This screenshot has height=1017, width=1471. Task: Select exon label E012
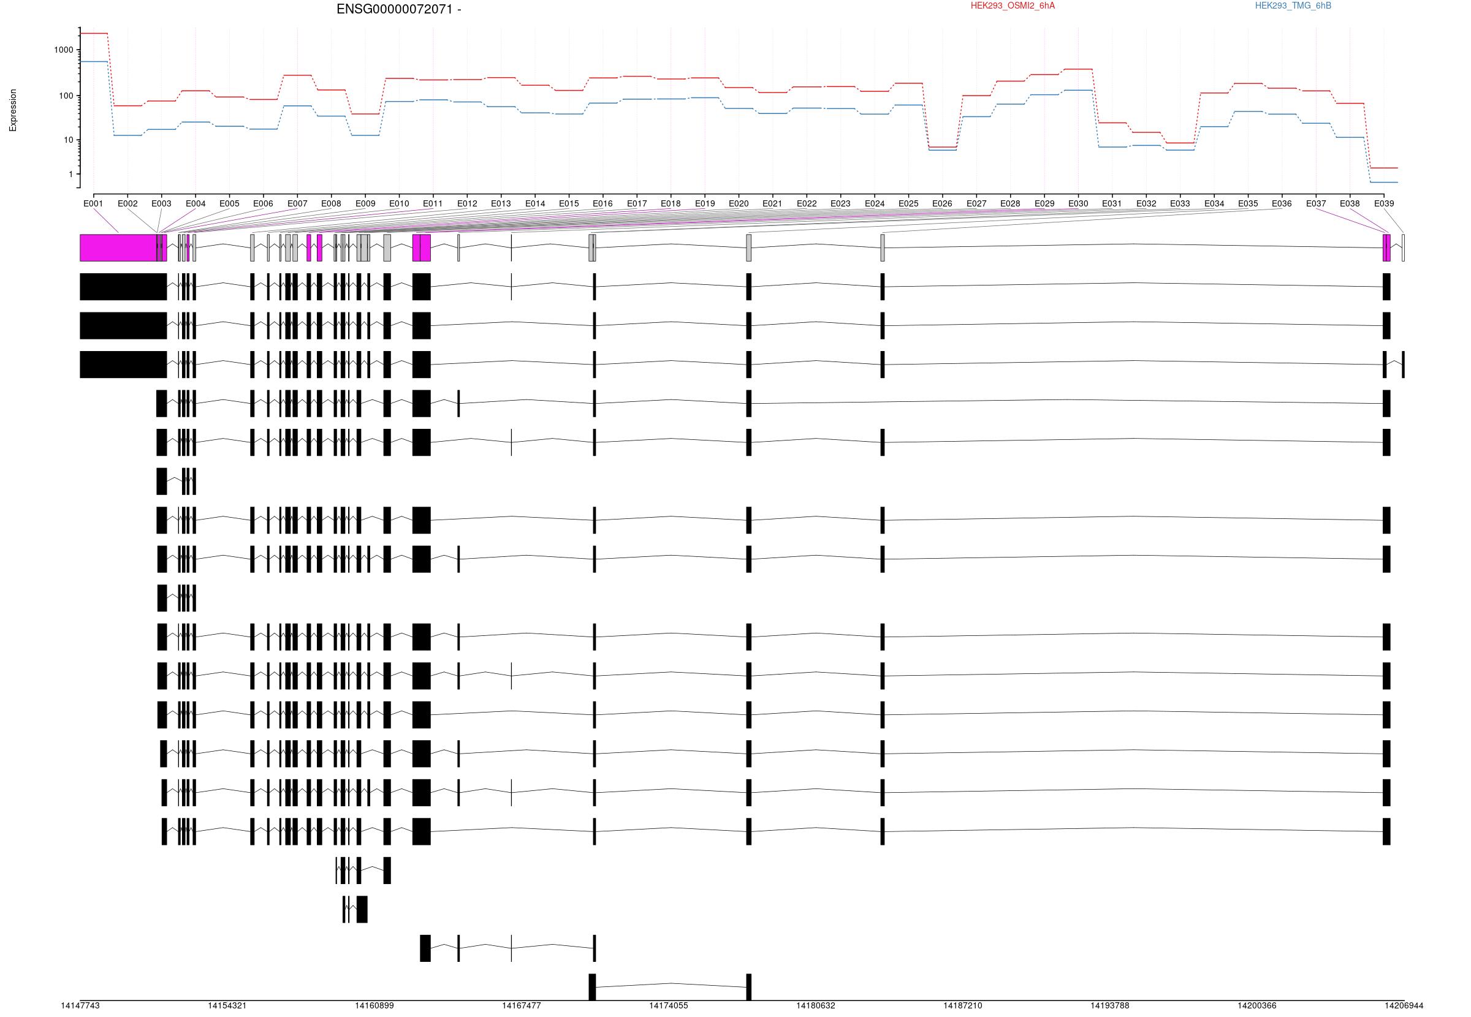(x=467, y=204)
